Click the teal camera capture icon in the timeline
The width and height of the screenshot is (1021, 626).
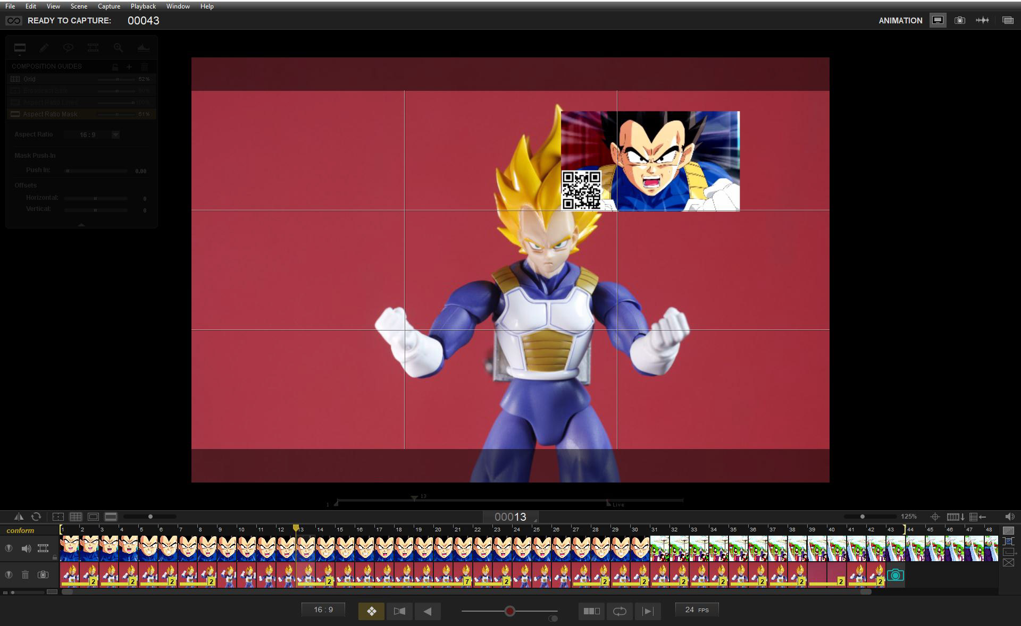point(895,575)
